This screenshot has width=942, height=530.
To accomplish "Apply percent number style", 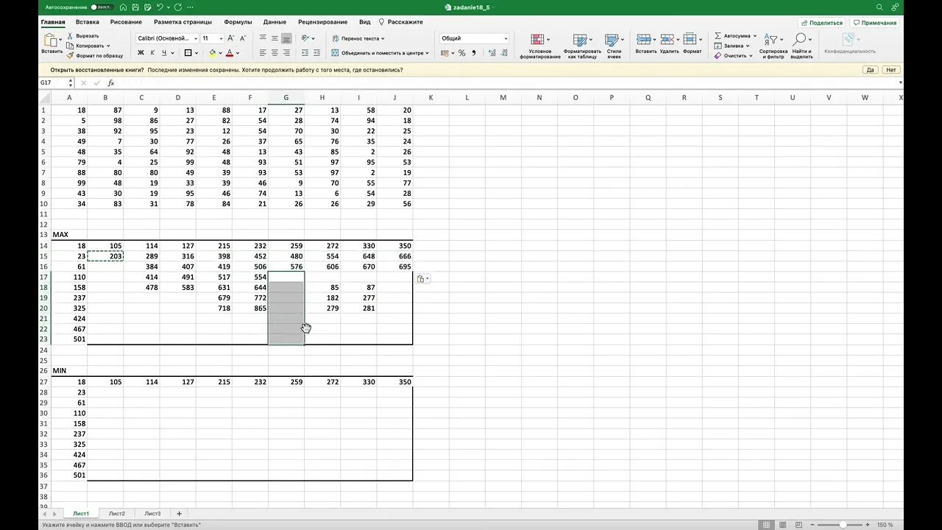I will pyautogui.click(x=461, y=53).
